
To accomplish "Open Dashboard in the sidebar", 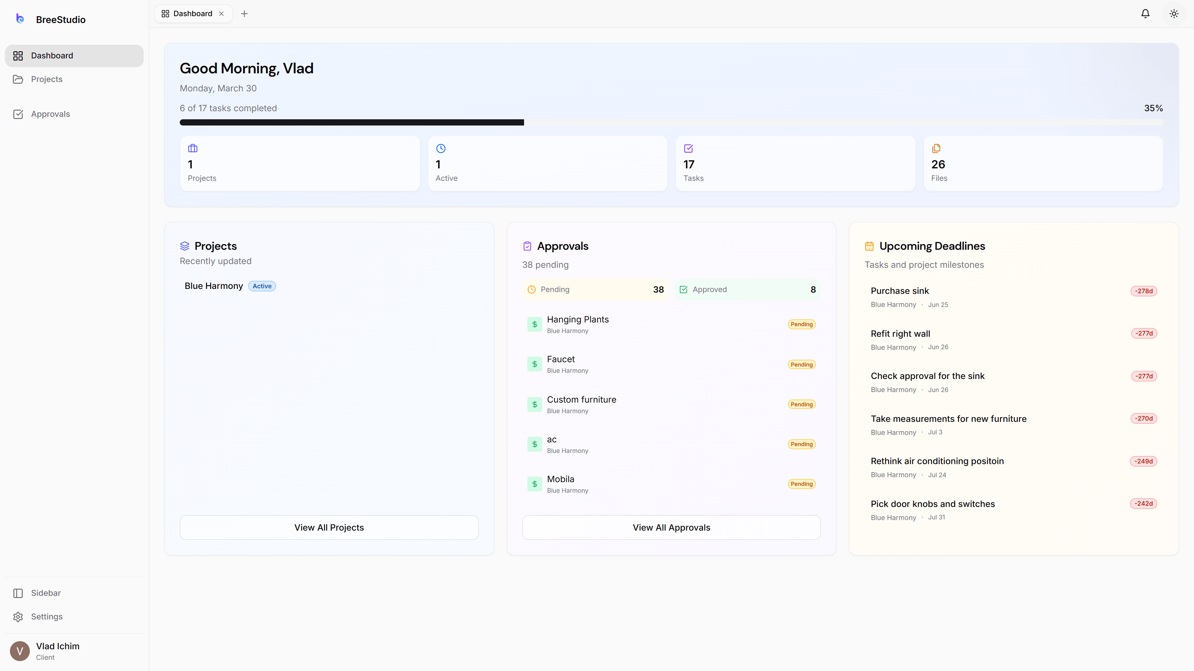I will click(74, 56).
